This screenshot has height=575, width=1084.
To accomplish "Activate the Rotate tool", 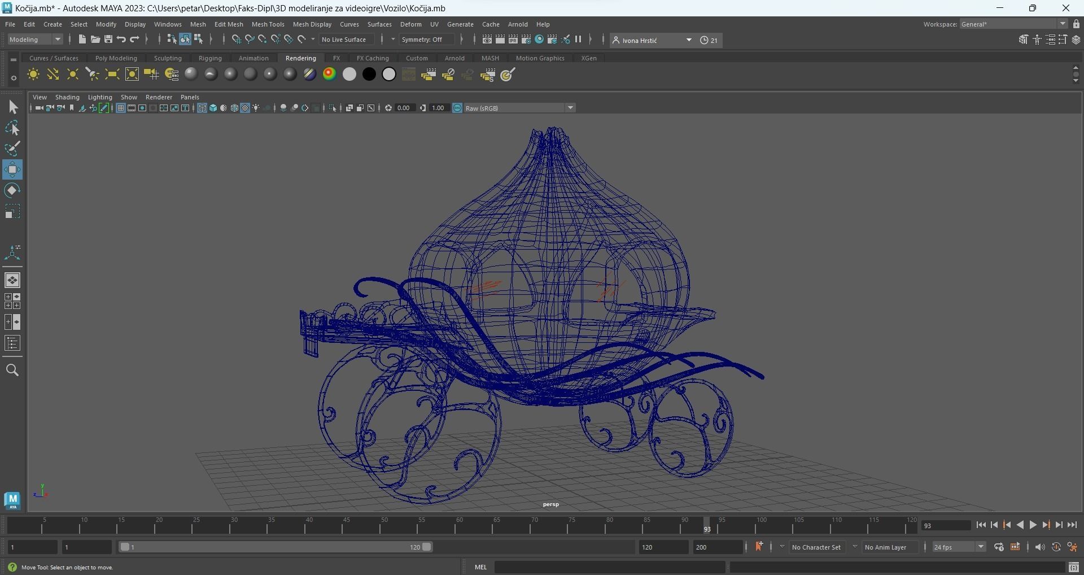I will click(x=12, y=190).
